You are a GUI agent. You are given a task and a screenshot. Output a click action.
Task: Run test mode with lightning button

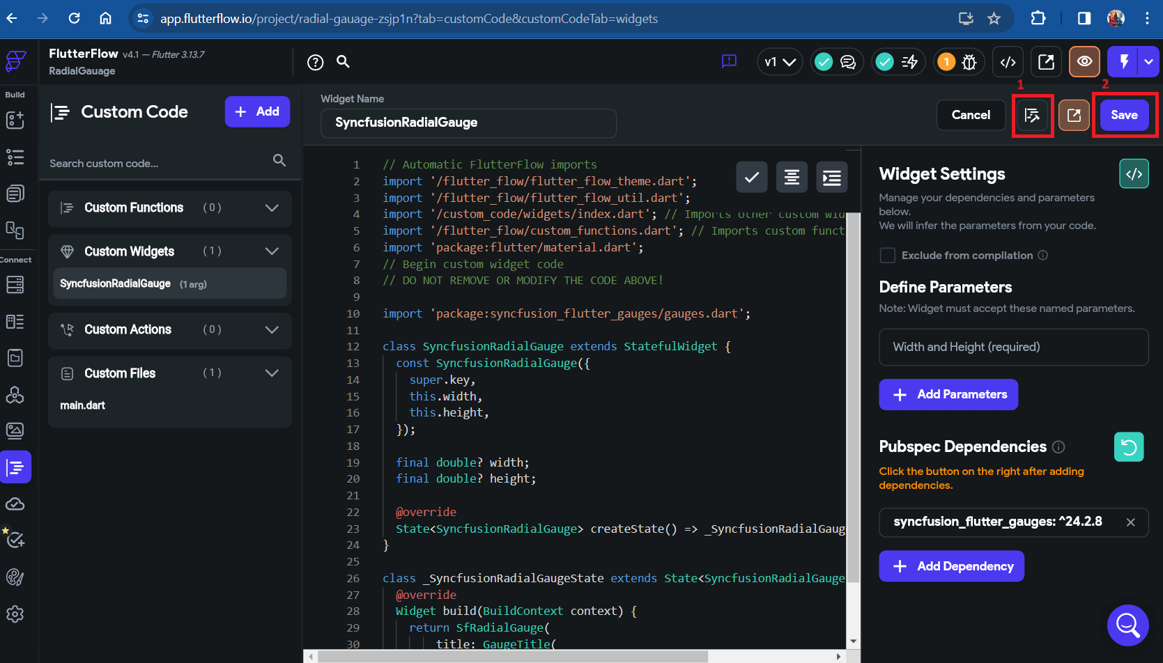[1123, 62]
